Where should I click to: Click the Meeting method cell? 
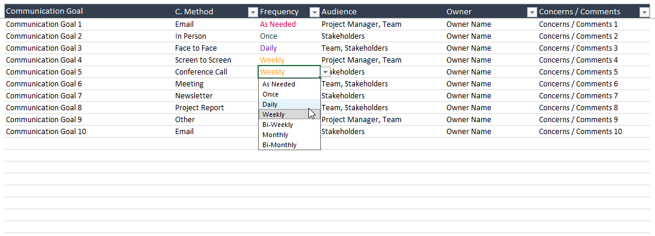tap(216, 84)
